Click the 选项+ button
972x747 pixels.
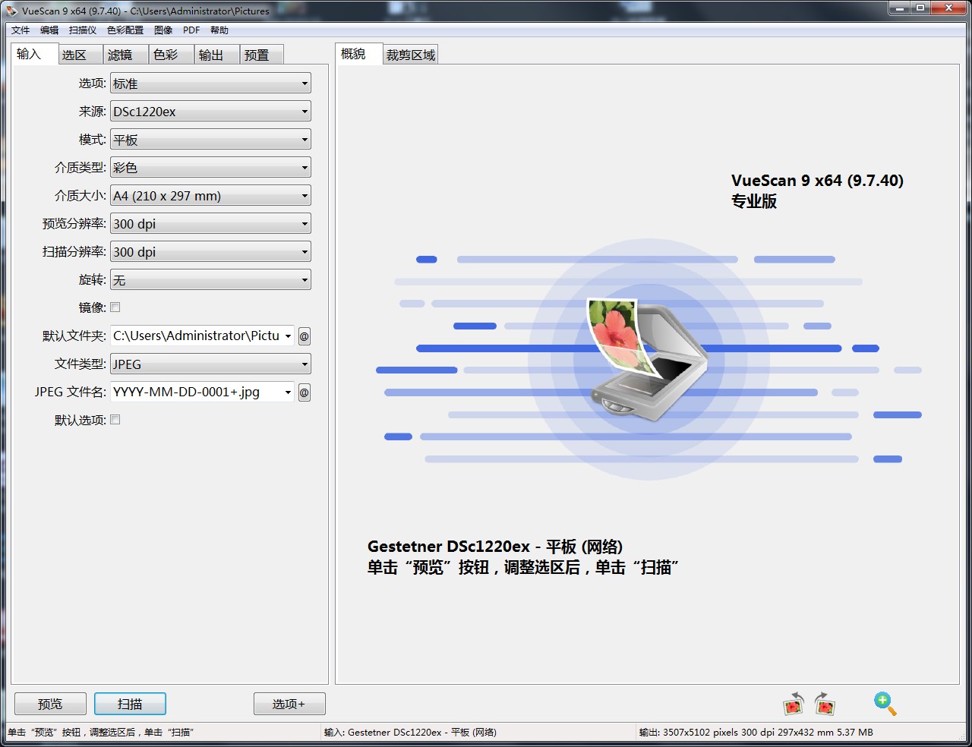click(289, 704)
